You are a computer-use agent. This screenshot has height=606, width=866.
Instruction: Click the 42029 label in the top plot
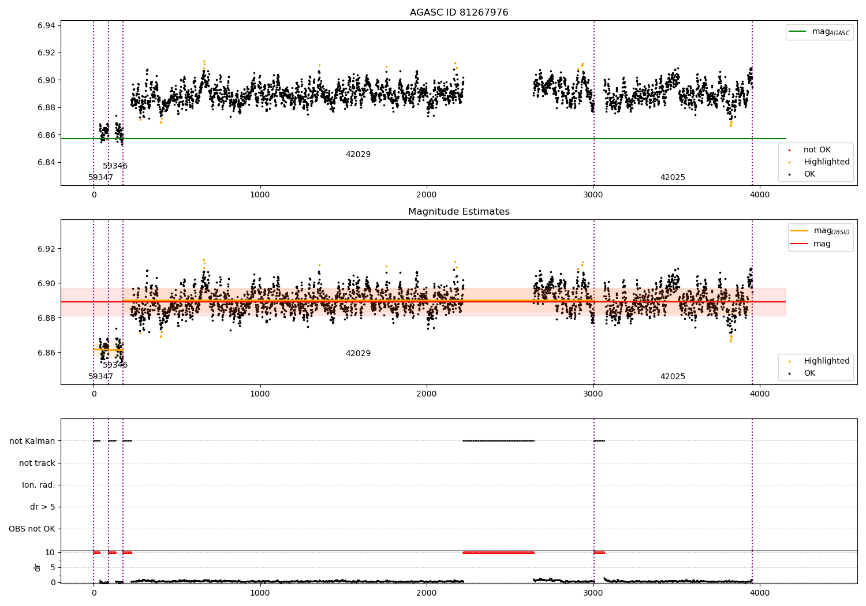358,155
